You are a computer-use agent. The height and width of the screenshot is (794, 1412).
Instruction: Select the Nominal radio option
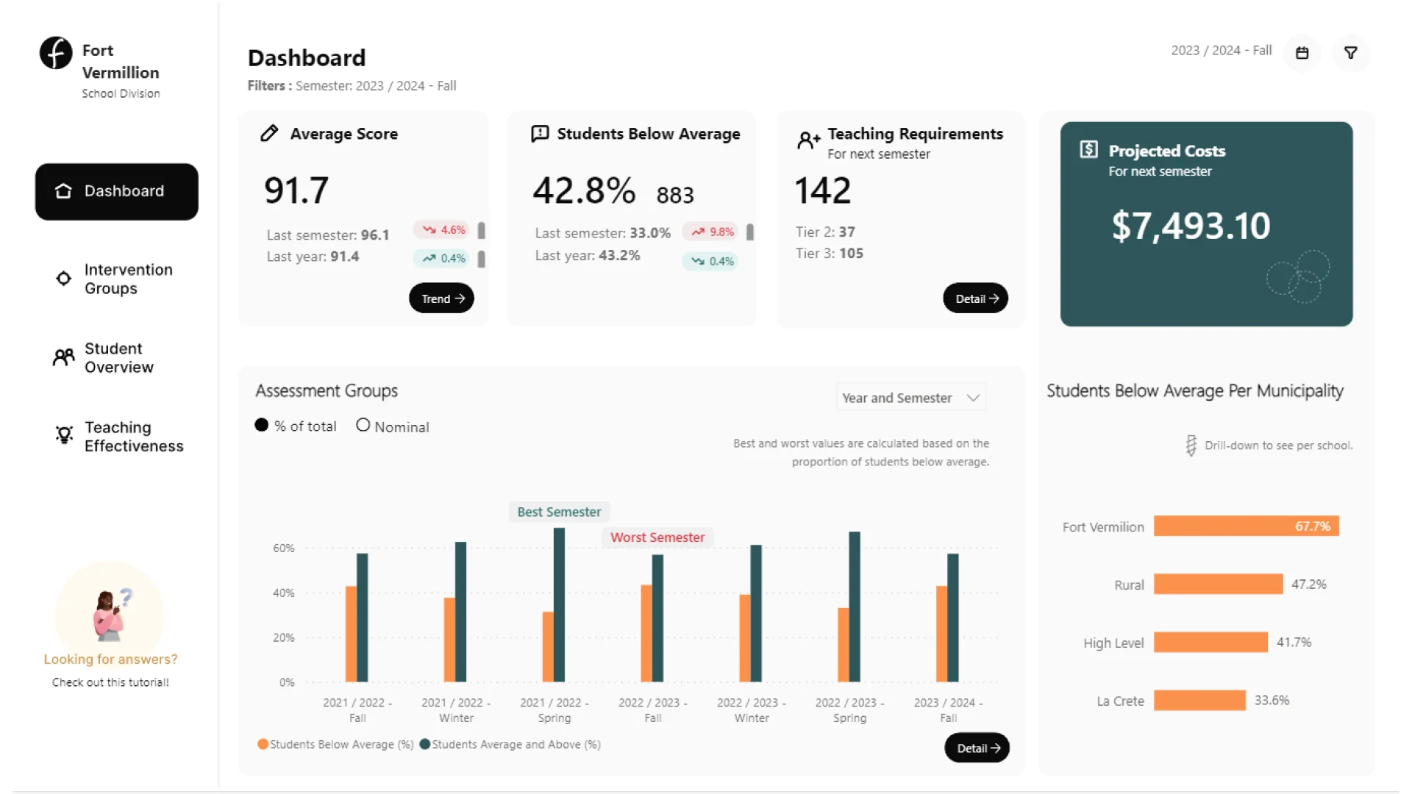[x=363, y=425]
